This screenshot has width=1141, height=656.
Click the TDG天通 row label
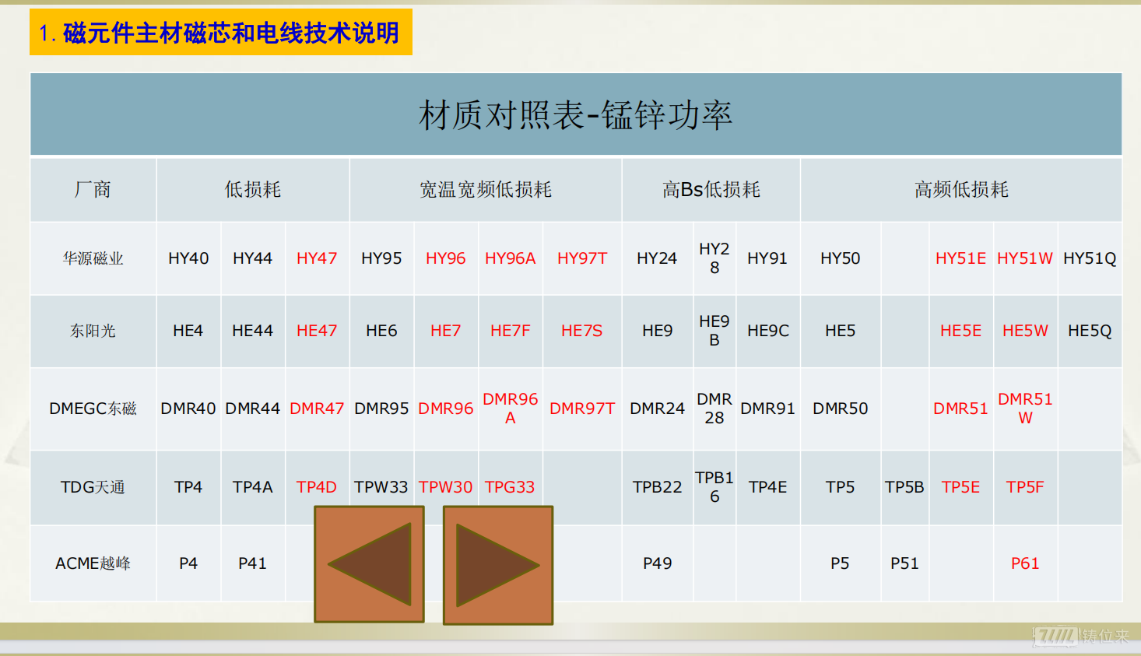[x=93, y=487]
